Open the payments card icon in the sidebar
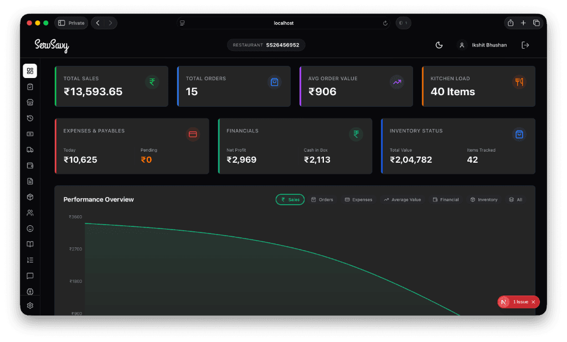This screenshot has height=342, width=567. click(30, 133)
